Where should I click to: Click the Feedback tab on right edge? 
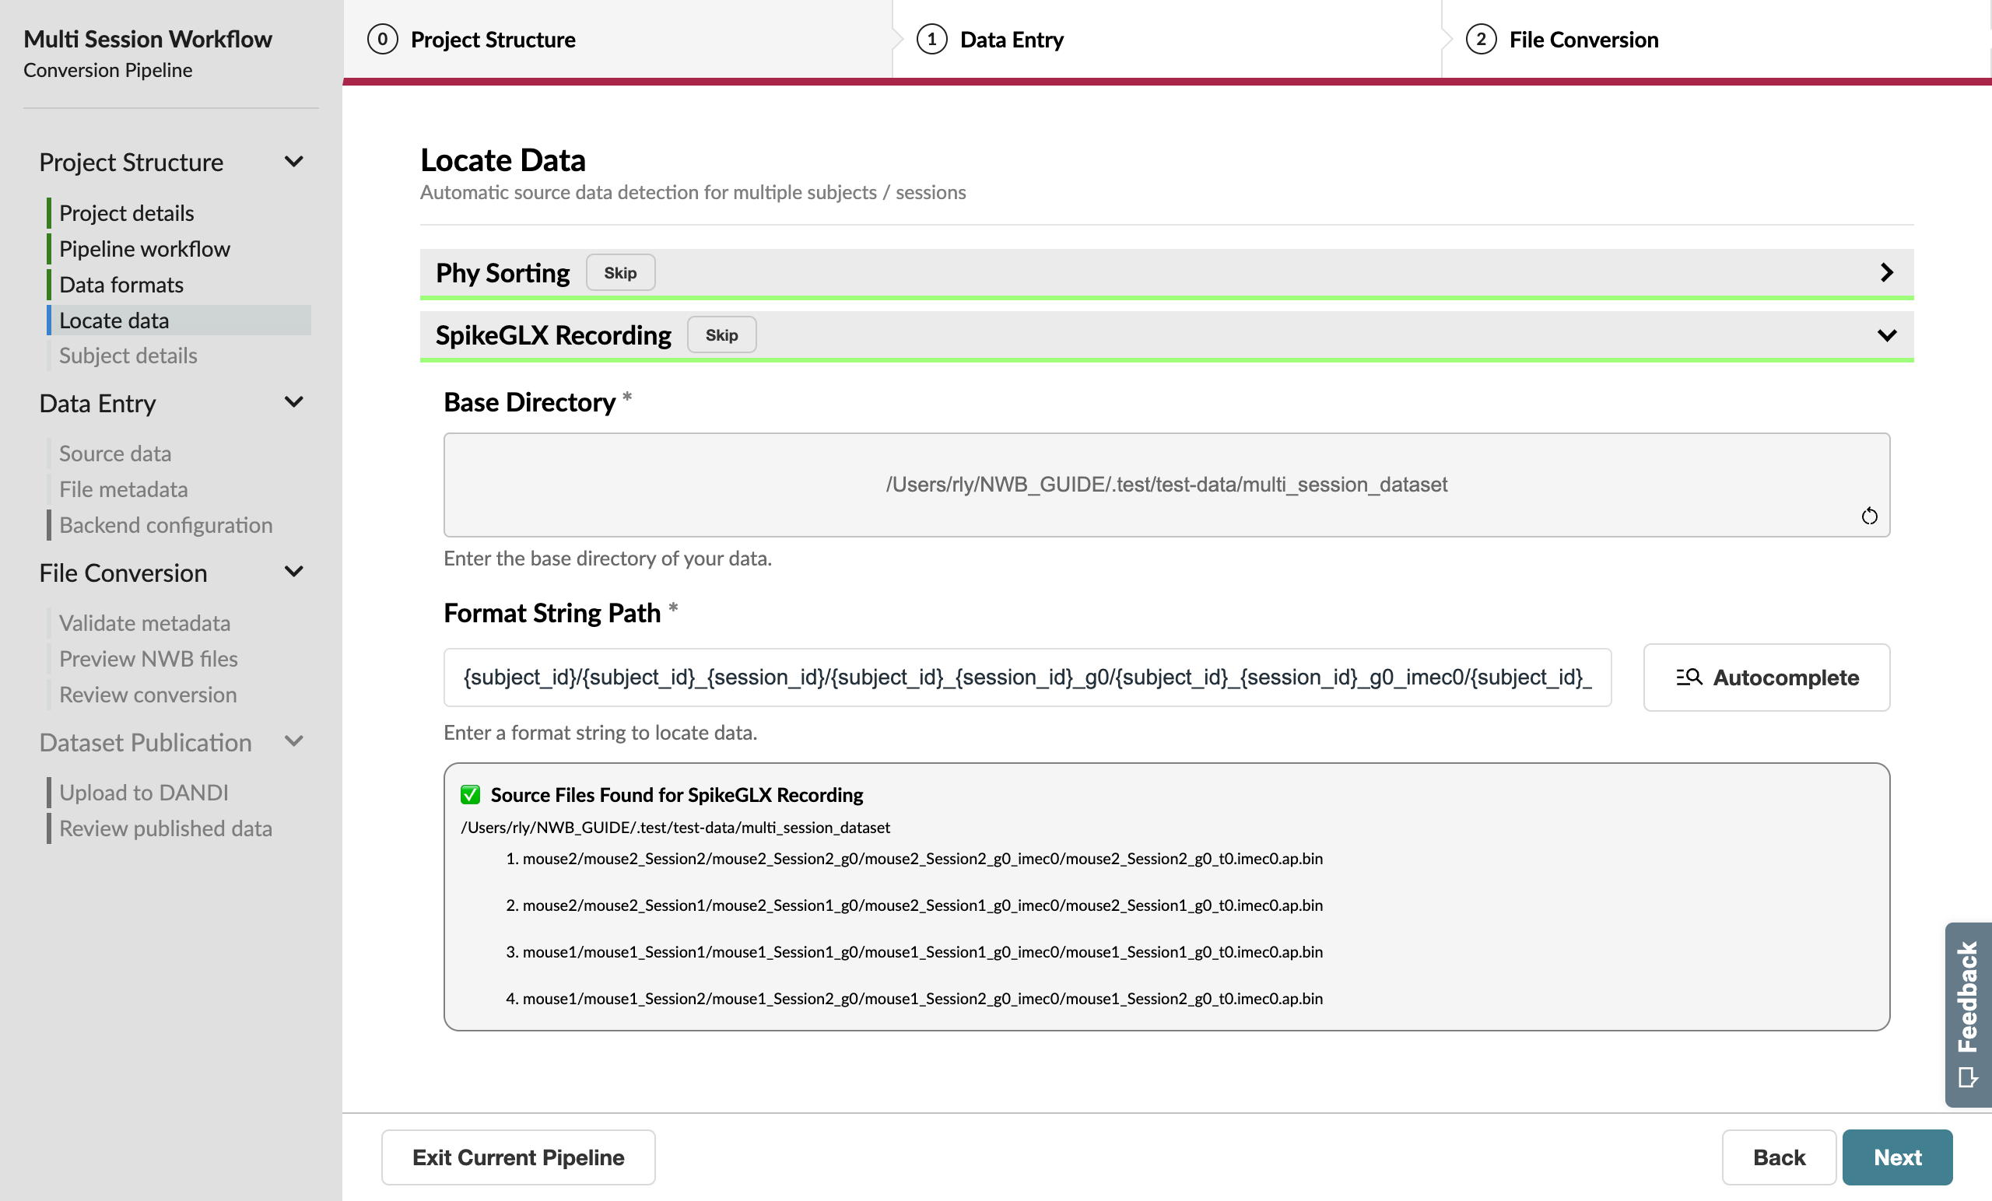pyautogui.click(x=1968, y=1014)
